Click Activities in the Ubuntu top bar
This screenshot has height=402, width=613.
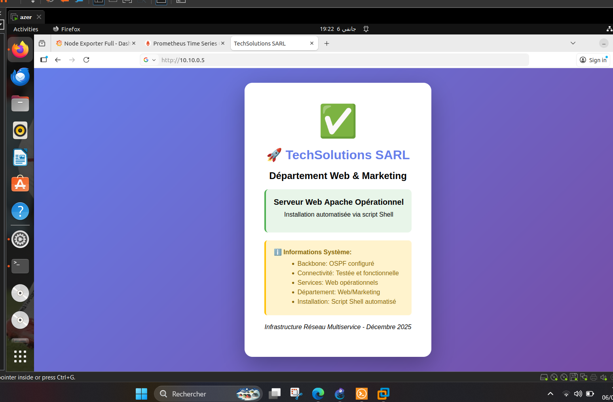tap(26, 29)
